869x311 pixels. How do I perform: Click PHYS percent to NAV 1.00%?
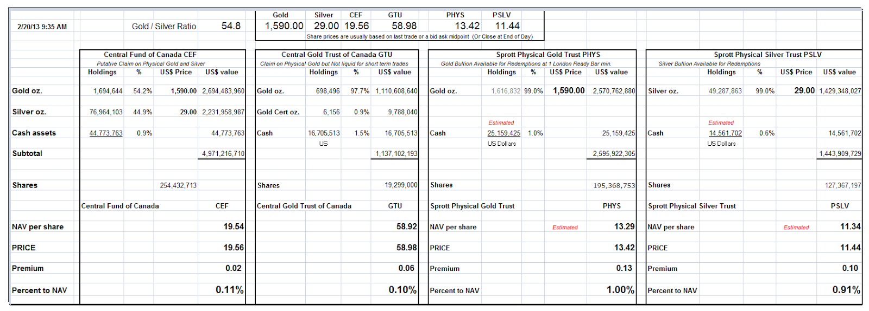click(x=620, y=290)
